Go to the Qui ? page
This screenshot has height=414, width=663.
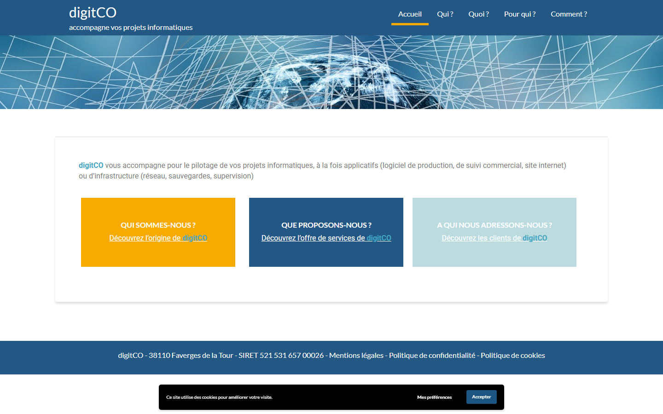coord(445,14)
